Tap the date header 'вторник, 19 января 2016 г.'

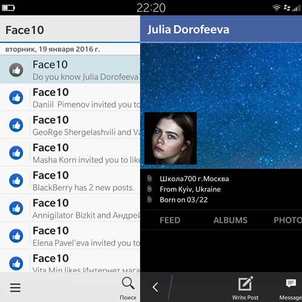tap(53, 49)
